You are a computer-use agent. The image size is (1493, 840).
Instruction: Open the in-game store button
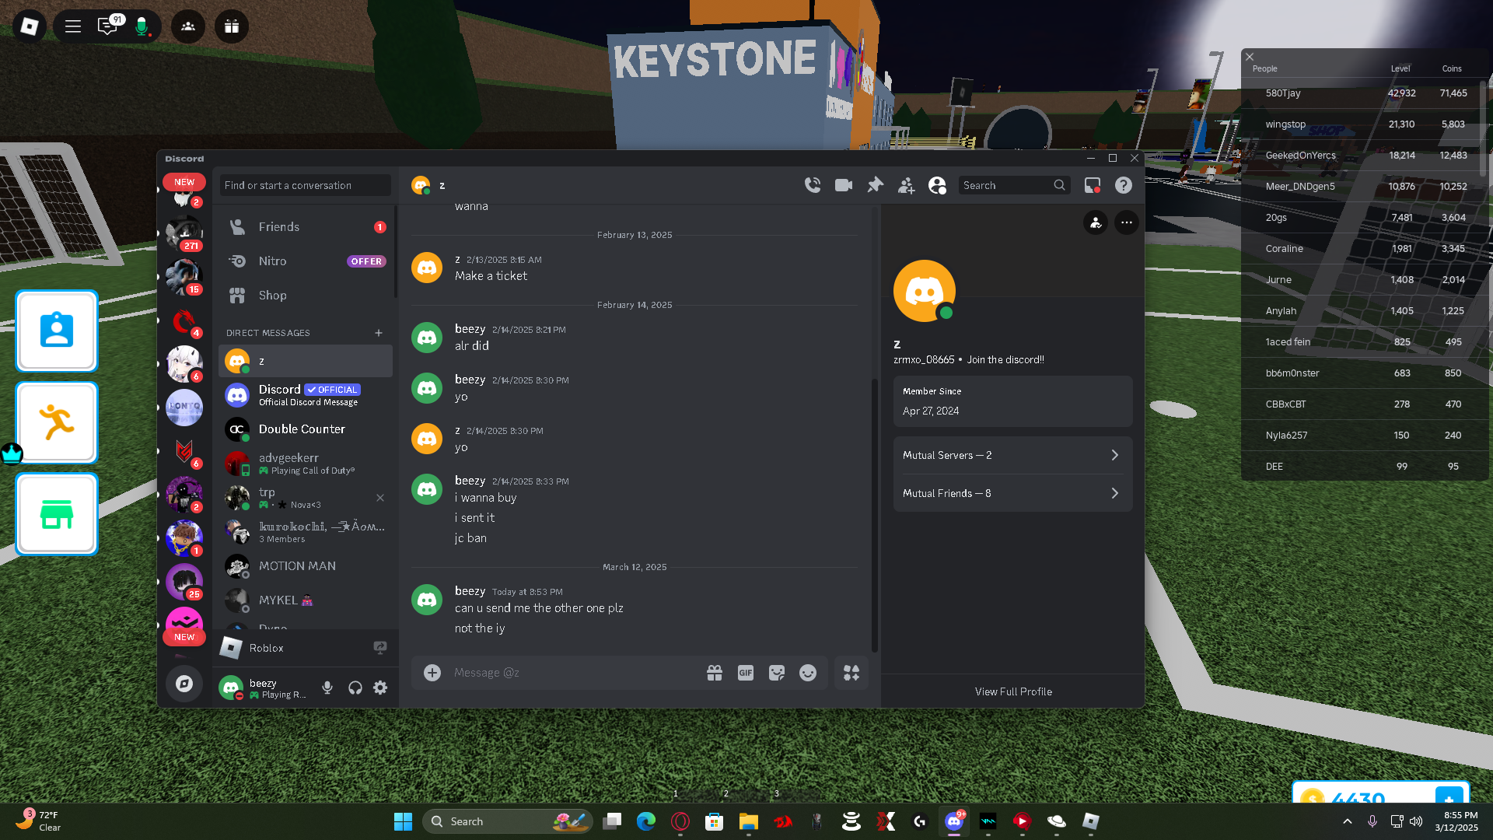pyautogui.click(x=57, y=514)
